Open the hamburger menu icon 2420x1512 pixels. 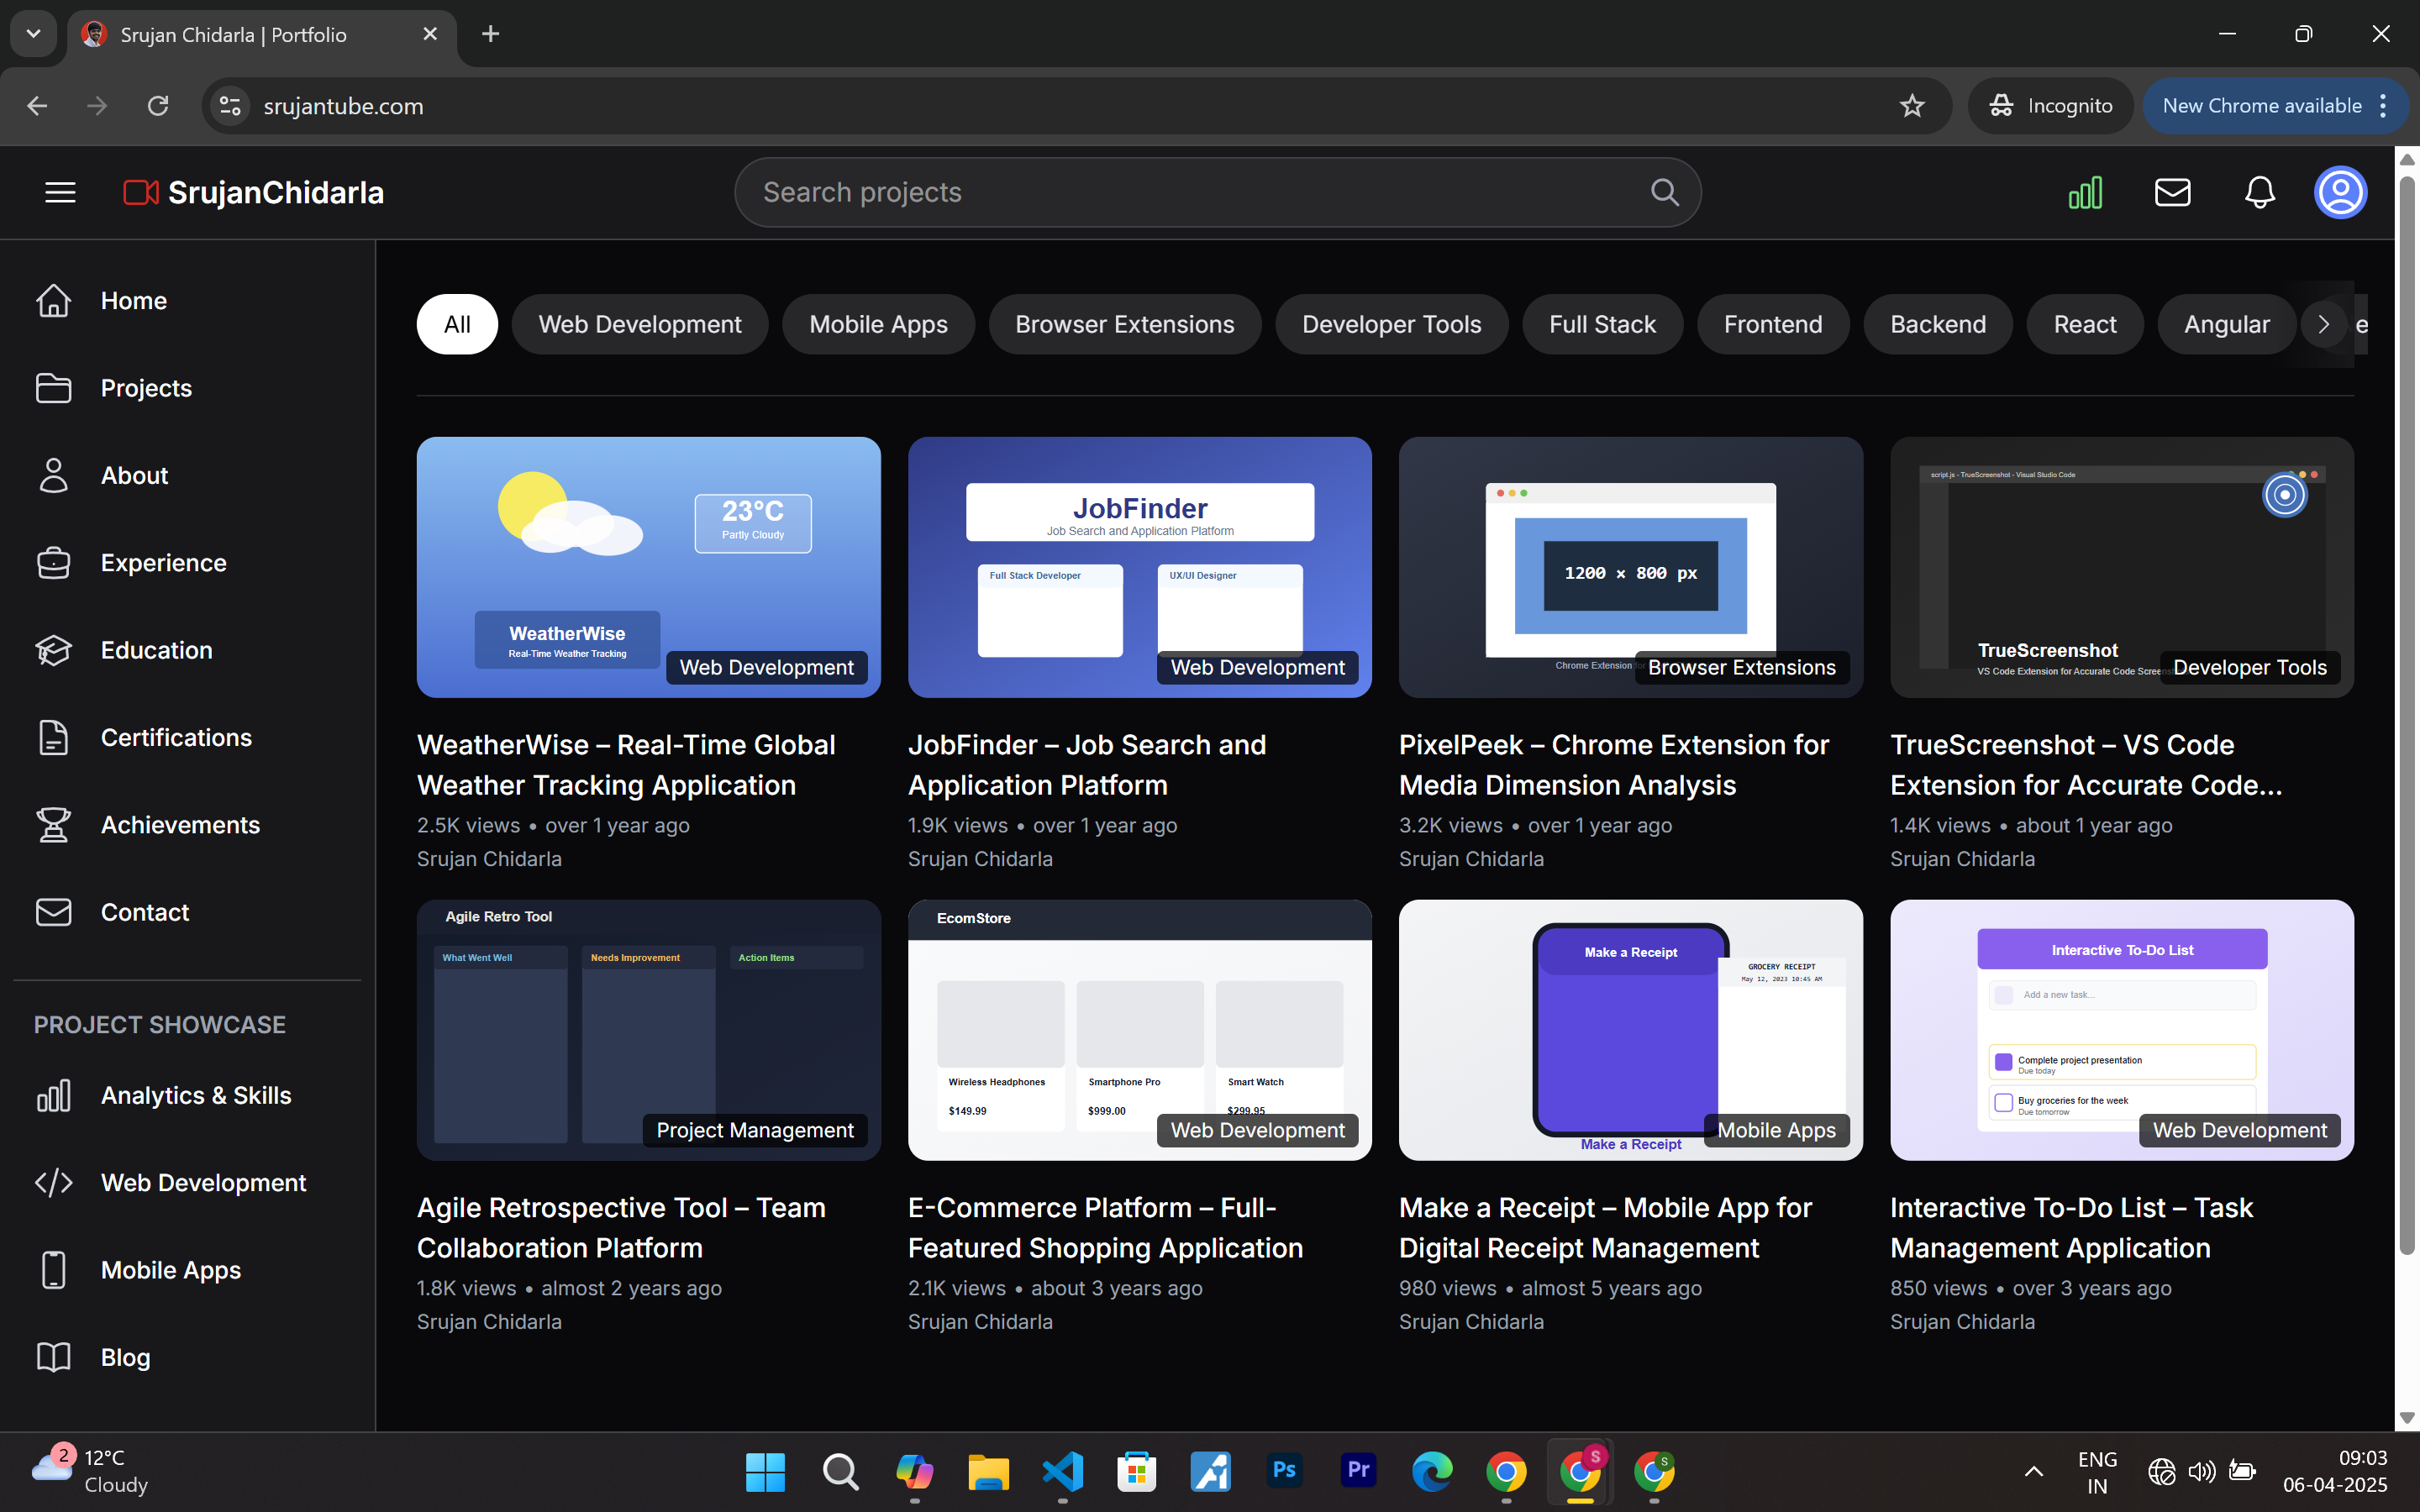pos(60,192)
